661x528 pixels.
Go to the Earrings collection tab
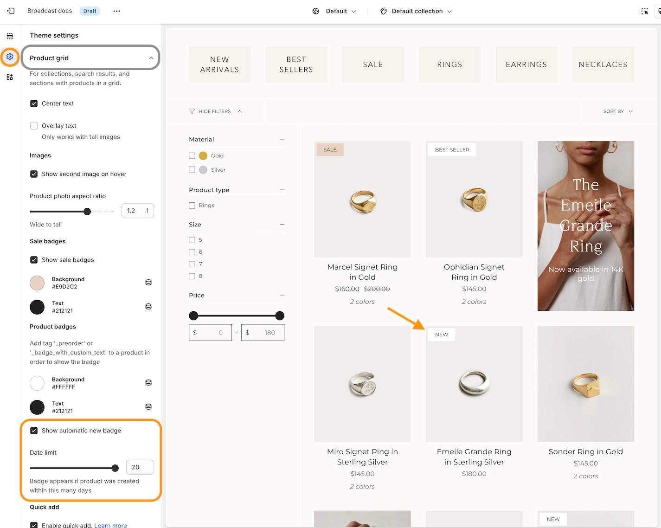click(526, 64)
